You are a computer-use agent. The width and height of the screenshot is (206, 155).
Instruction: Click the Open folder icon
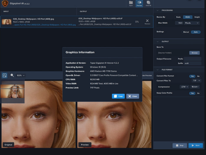(131, 3)
